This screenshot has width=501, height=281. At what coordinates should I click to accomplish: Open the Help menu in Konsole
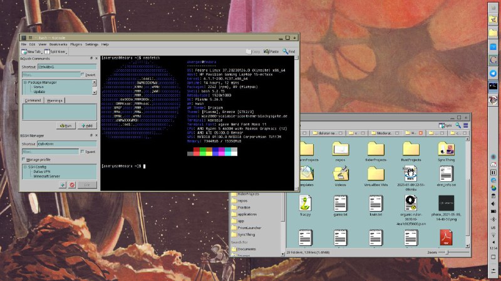[x=105, y=44]
